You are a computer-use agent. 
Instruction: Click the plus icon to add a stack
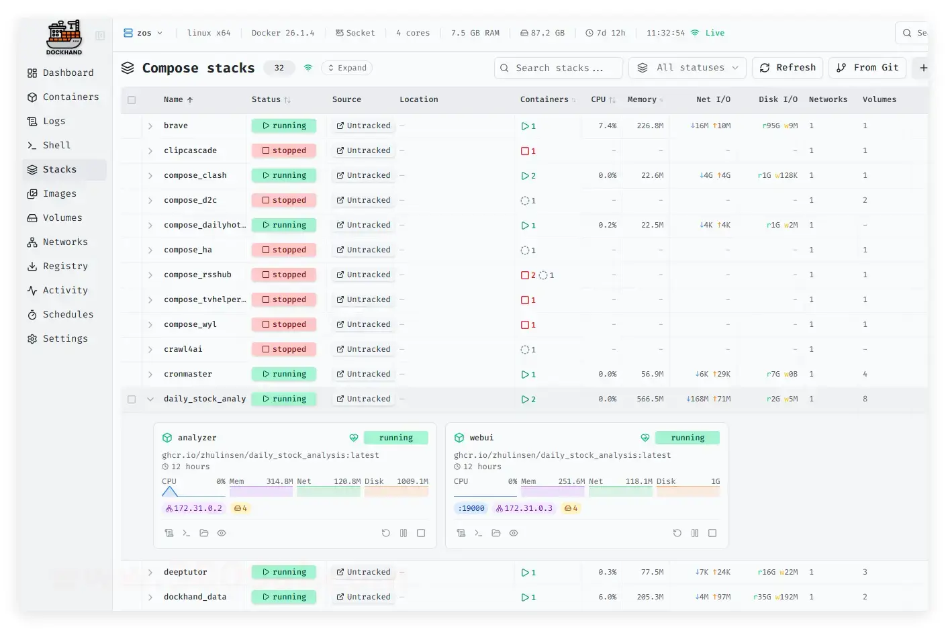click(x=923, y=68)
